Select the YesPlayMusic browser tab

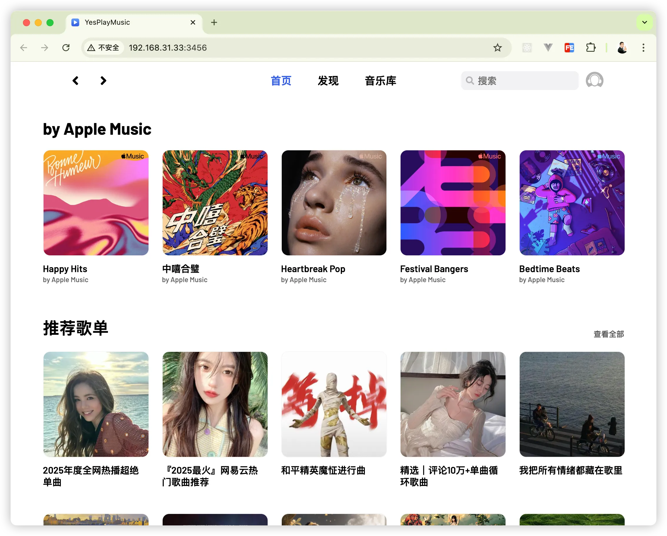(x=134, y=22)
